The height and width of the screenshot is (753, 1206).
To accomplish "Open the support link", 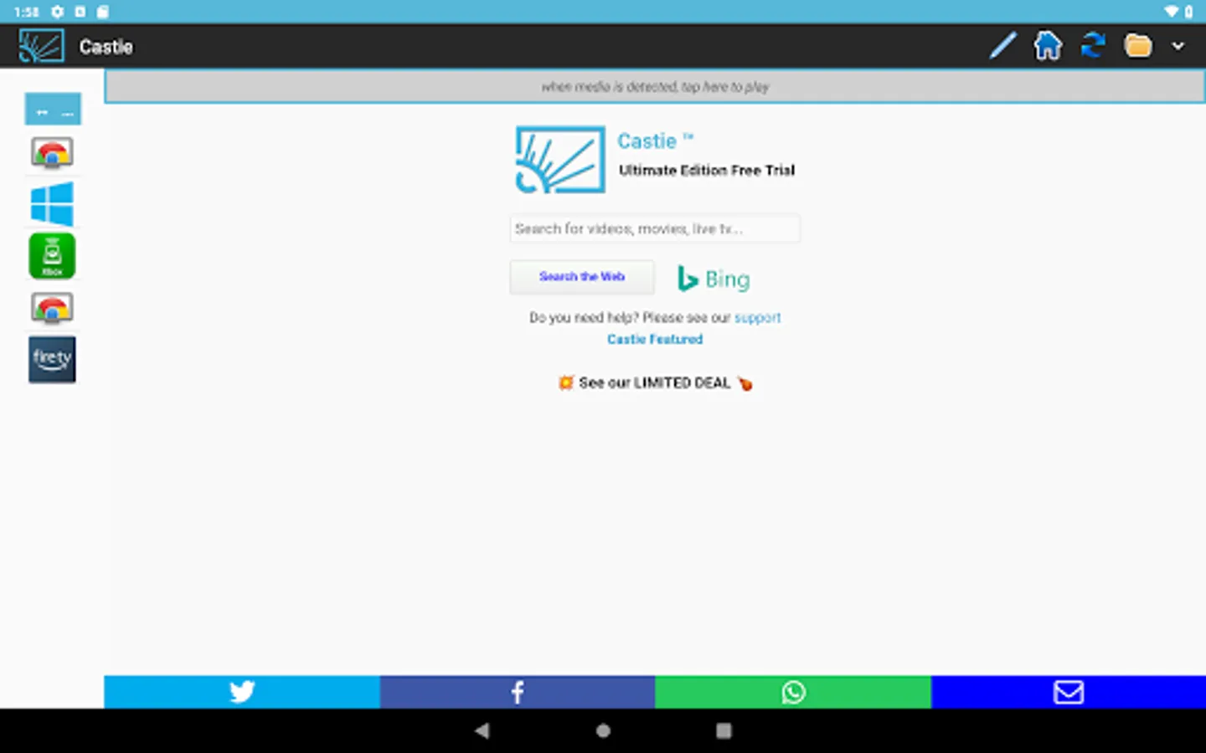I will [x=757, y=318].
